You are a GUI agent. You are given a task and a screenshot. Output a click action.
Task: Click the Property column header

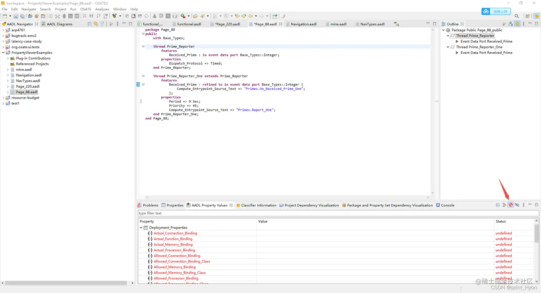click(197, 221)
